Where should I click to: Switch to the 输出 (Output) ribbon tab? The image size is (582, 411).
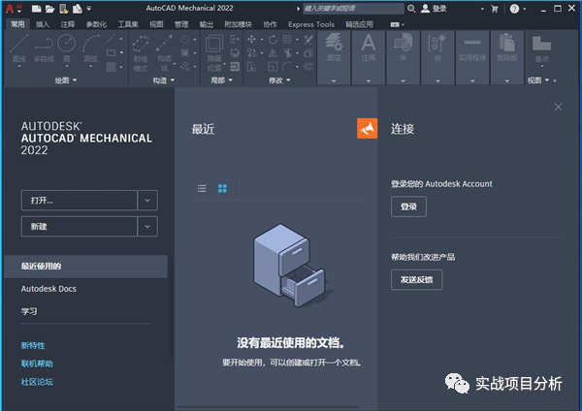[207, 24]
